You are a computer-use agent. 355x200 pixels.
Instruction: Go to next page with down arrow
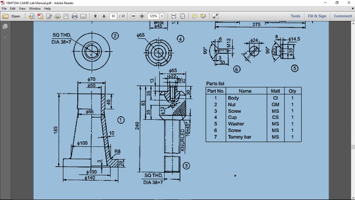pos(104,16)
